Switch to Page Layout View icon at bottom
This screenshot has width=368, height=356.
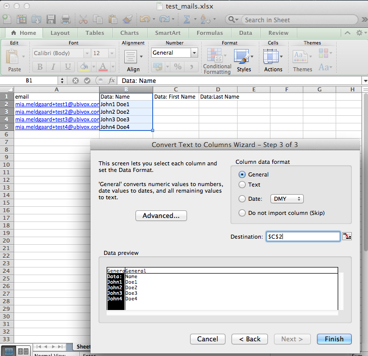click(x=23, y=351)
